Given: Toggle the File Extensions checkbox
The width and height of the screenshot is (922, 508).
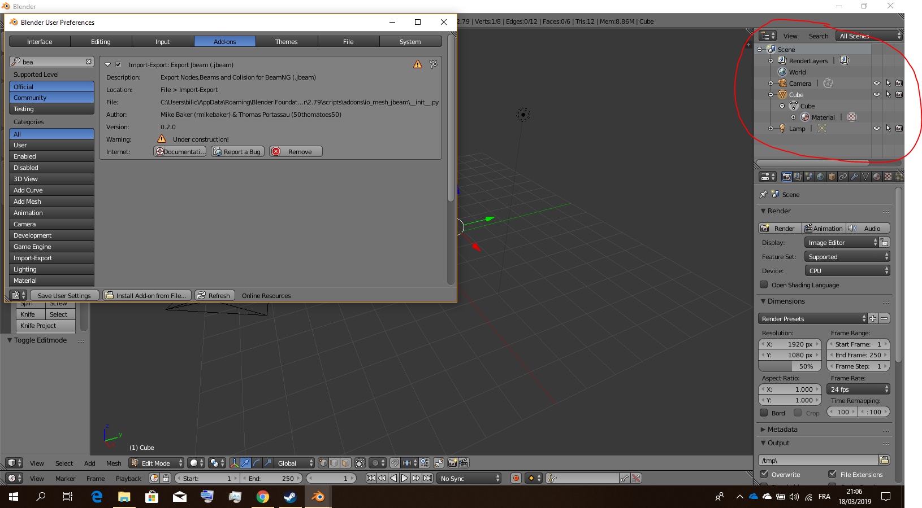Looking at the screenshot, I should (832, 474).
